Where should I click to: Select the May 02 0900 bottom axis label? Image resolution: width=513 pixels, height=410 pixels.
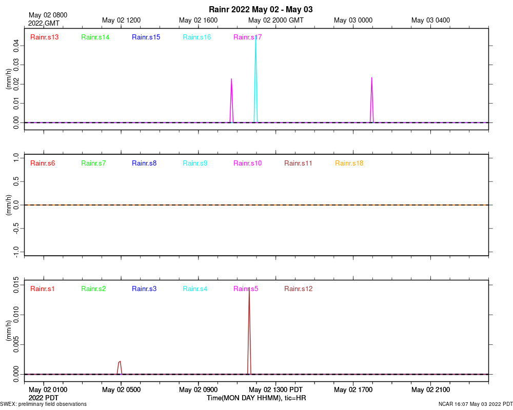pyautogui.click(x=198, y=389)
